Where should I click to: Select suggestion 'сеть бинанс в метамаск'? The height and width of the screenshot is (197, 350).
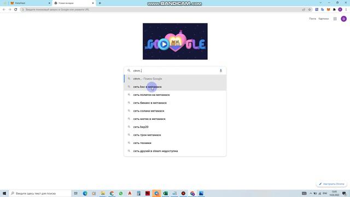click(175, 103)
